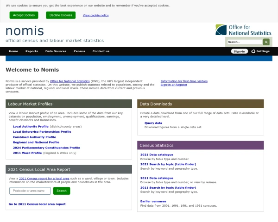Open 2021 Search by topic table finder
278x222 pixels.
(x=168, y=164)
